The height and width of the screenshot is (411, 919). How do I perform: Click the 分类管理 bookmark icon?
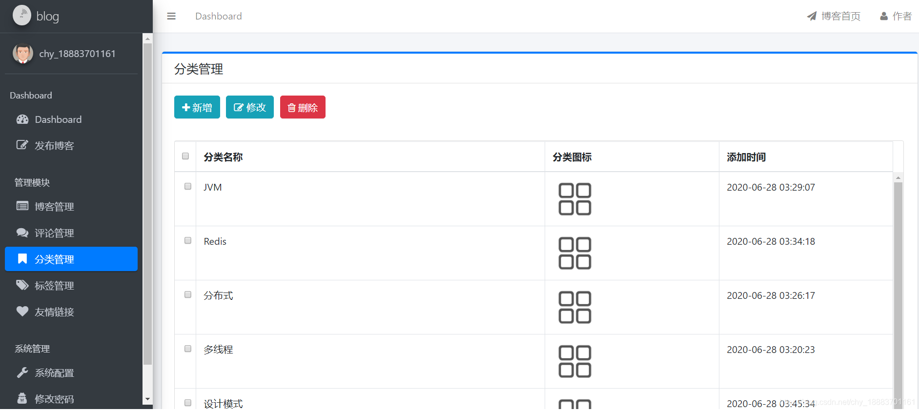click(x=22, y=258)
